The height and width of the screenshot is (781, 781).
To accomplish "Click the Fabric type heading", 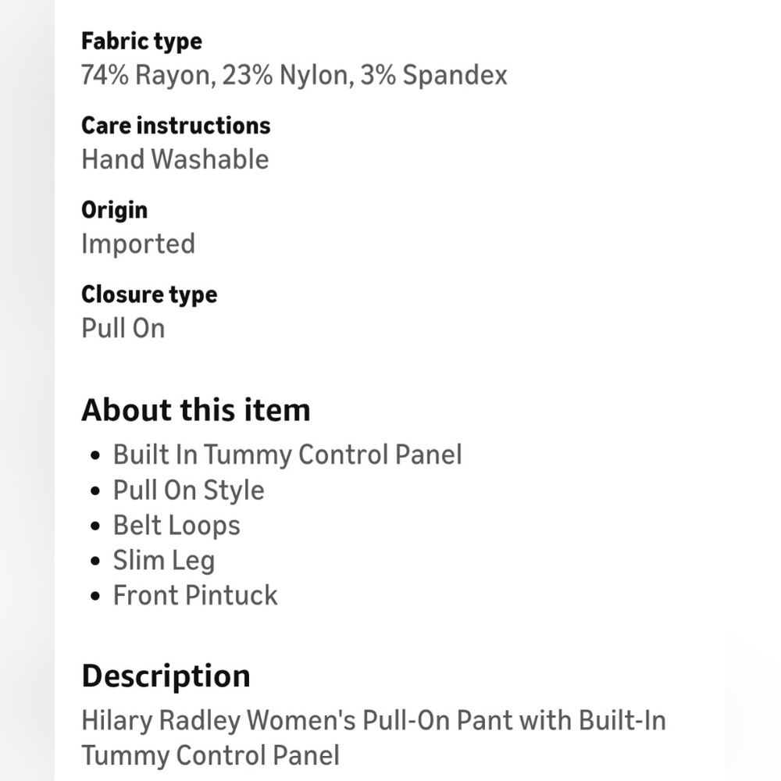I will tap(141, 42).
